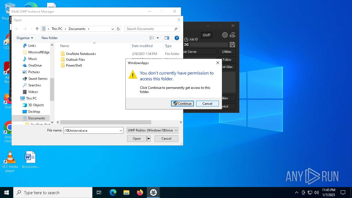
Task: Open settings gear in account manager window
Action: pyautogui.click(x=225, y=35)
